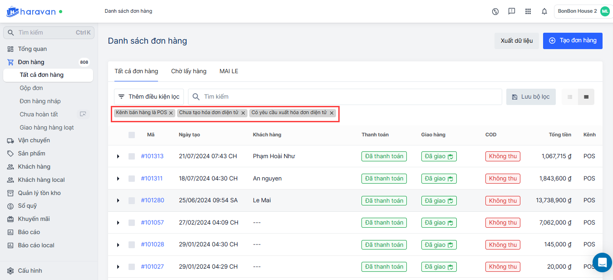
Task: Click the 'Tạo đơn hàng' button
Action: pyautogui.click(x=573, y=40)
